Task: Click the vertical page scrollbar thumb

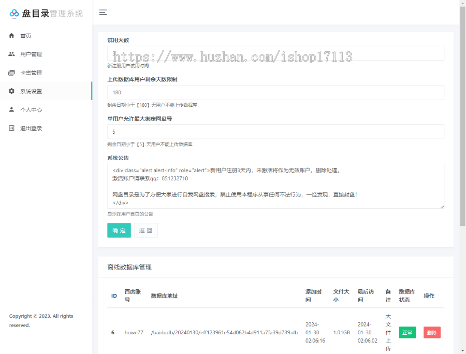Action: pos(463,116)
